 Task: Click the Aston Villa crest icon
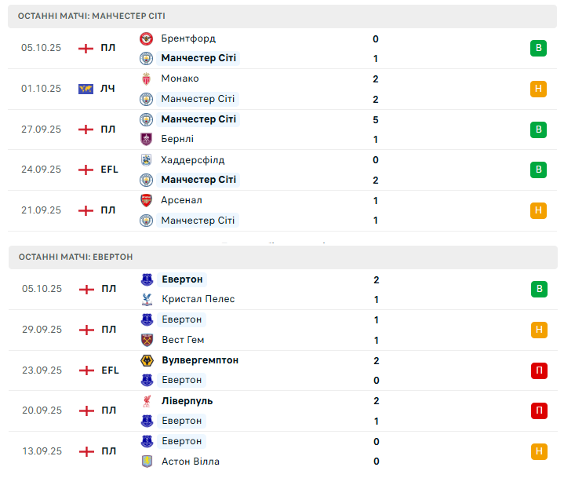pyautogui.click(x=146, y=462)
